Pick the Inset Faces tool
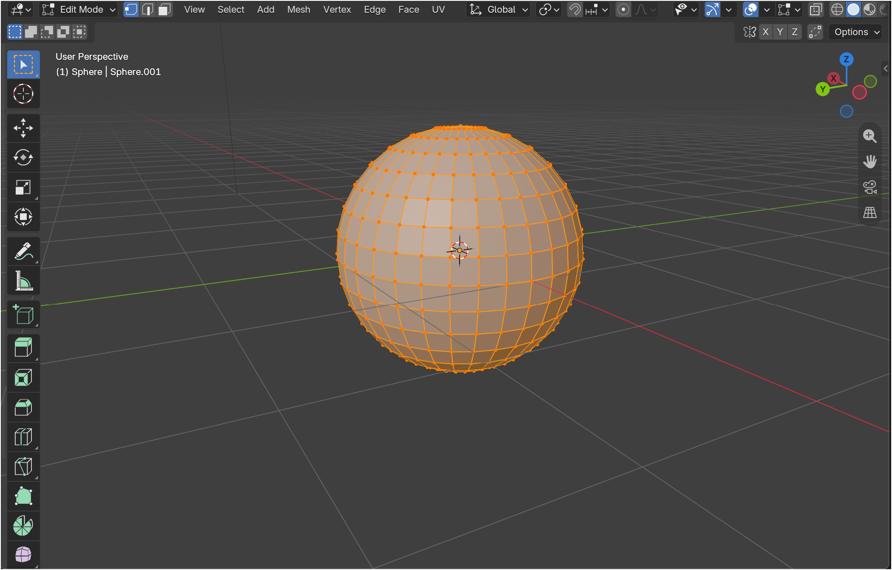The image size is (892, 570). 23,378
